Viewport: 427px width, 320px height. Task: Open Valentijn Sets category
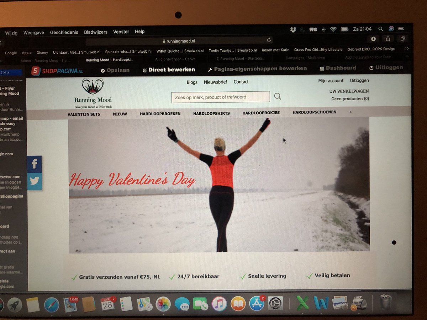84,114
